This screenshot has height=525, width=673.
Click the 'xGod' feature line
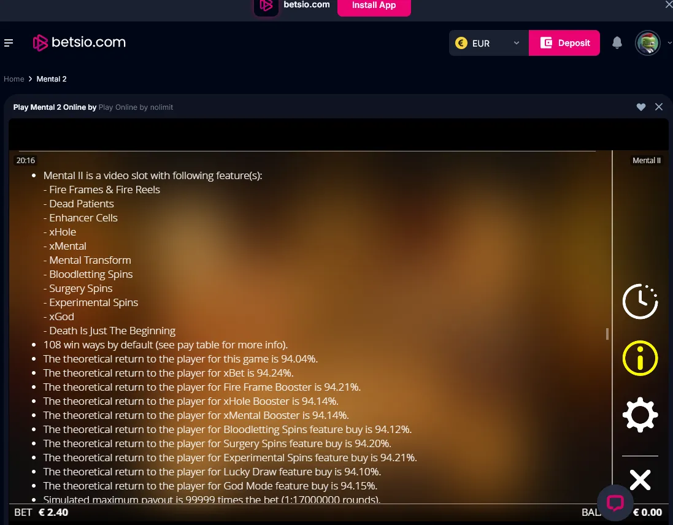[59, 317]
